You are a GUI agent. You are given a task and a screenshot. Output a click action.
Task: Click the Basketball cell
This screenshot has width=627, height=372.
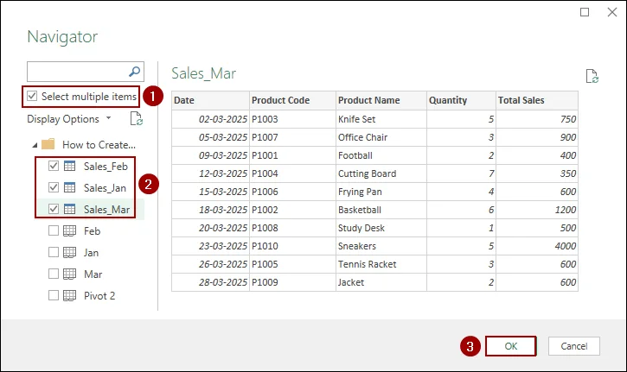tap(381, 210)
